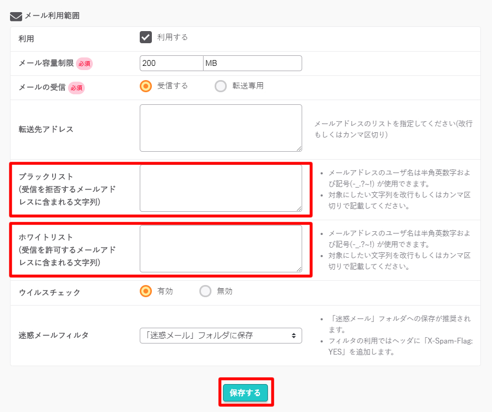Focus the メール容量制限 200 field
Screen dimensions: 492x412
[171, 63]
